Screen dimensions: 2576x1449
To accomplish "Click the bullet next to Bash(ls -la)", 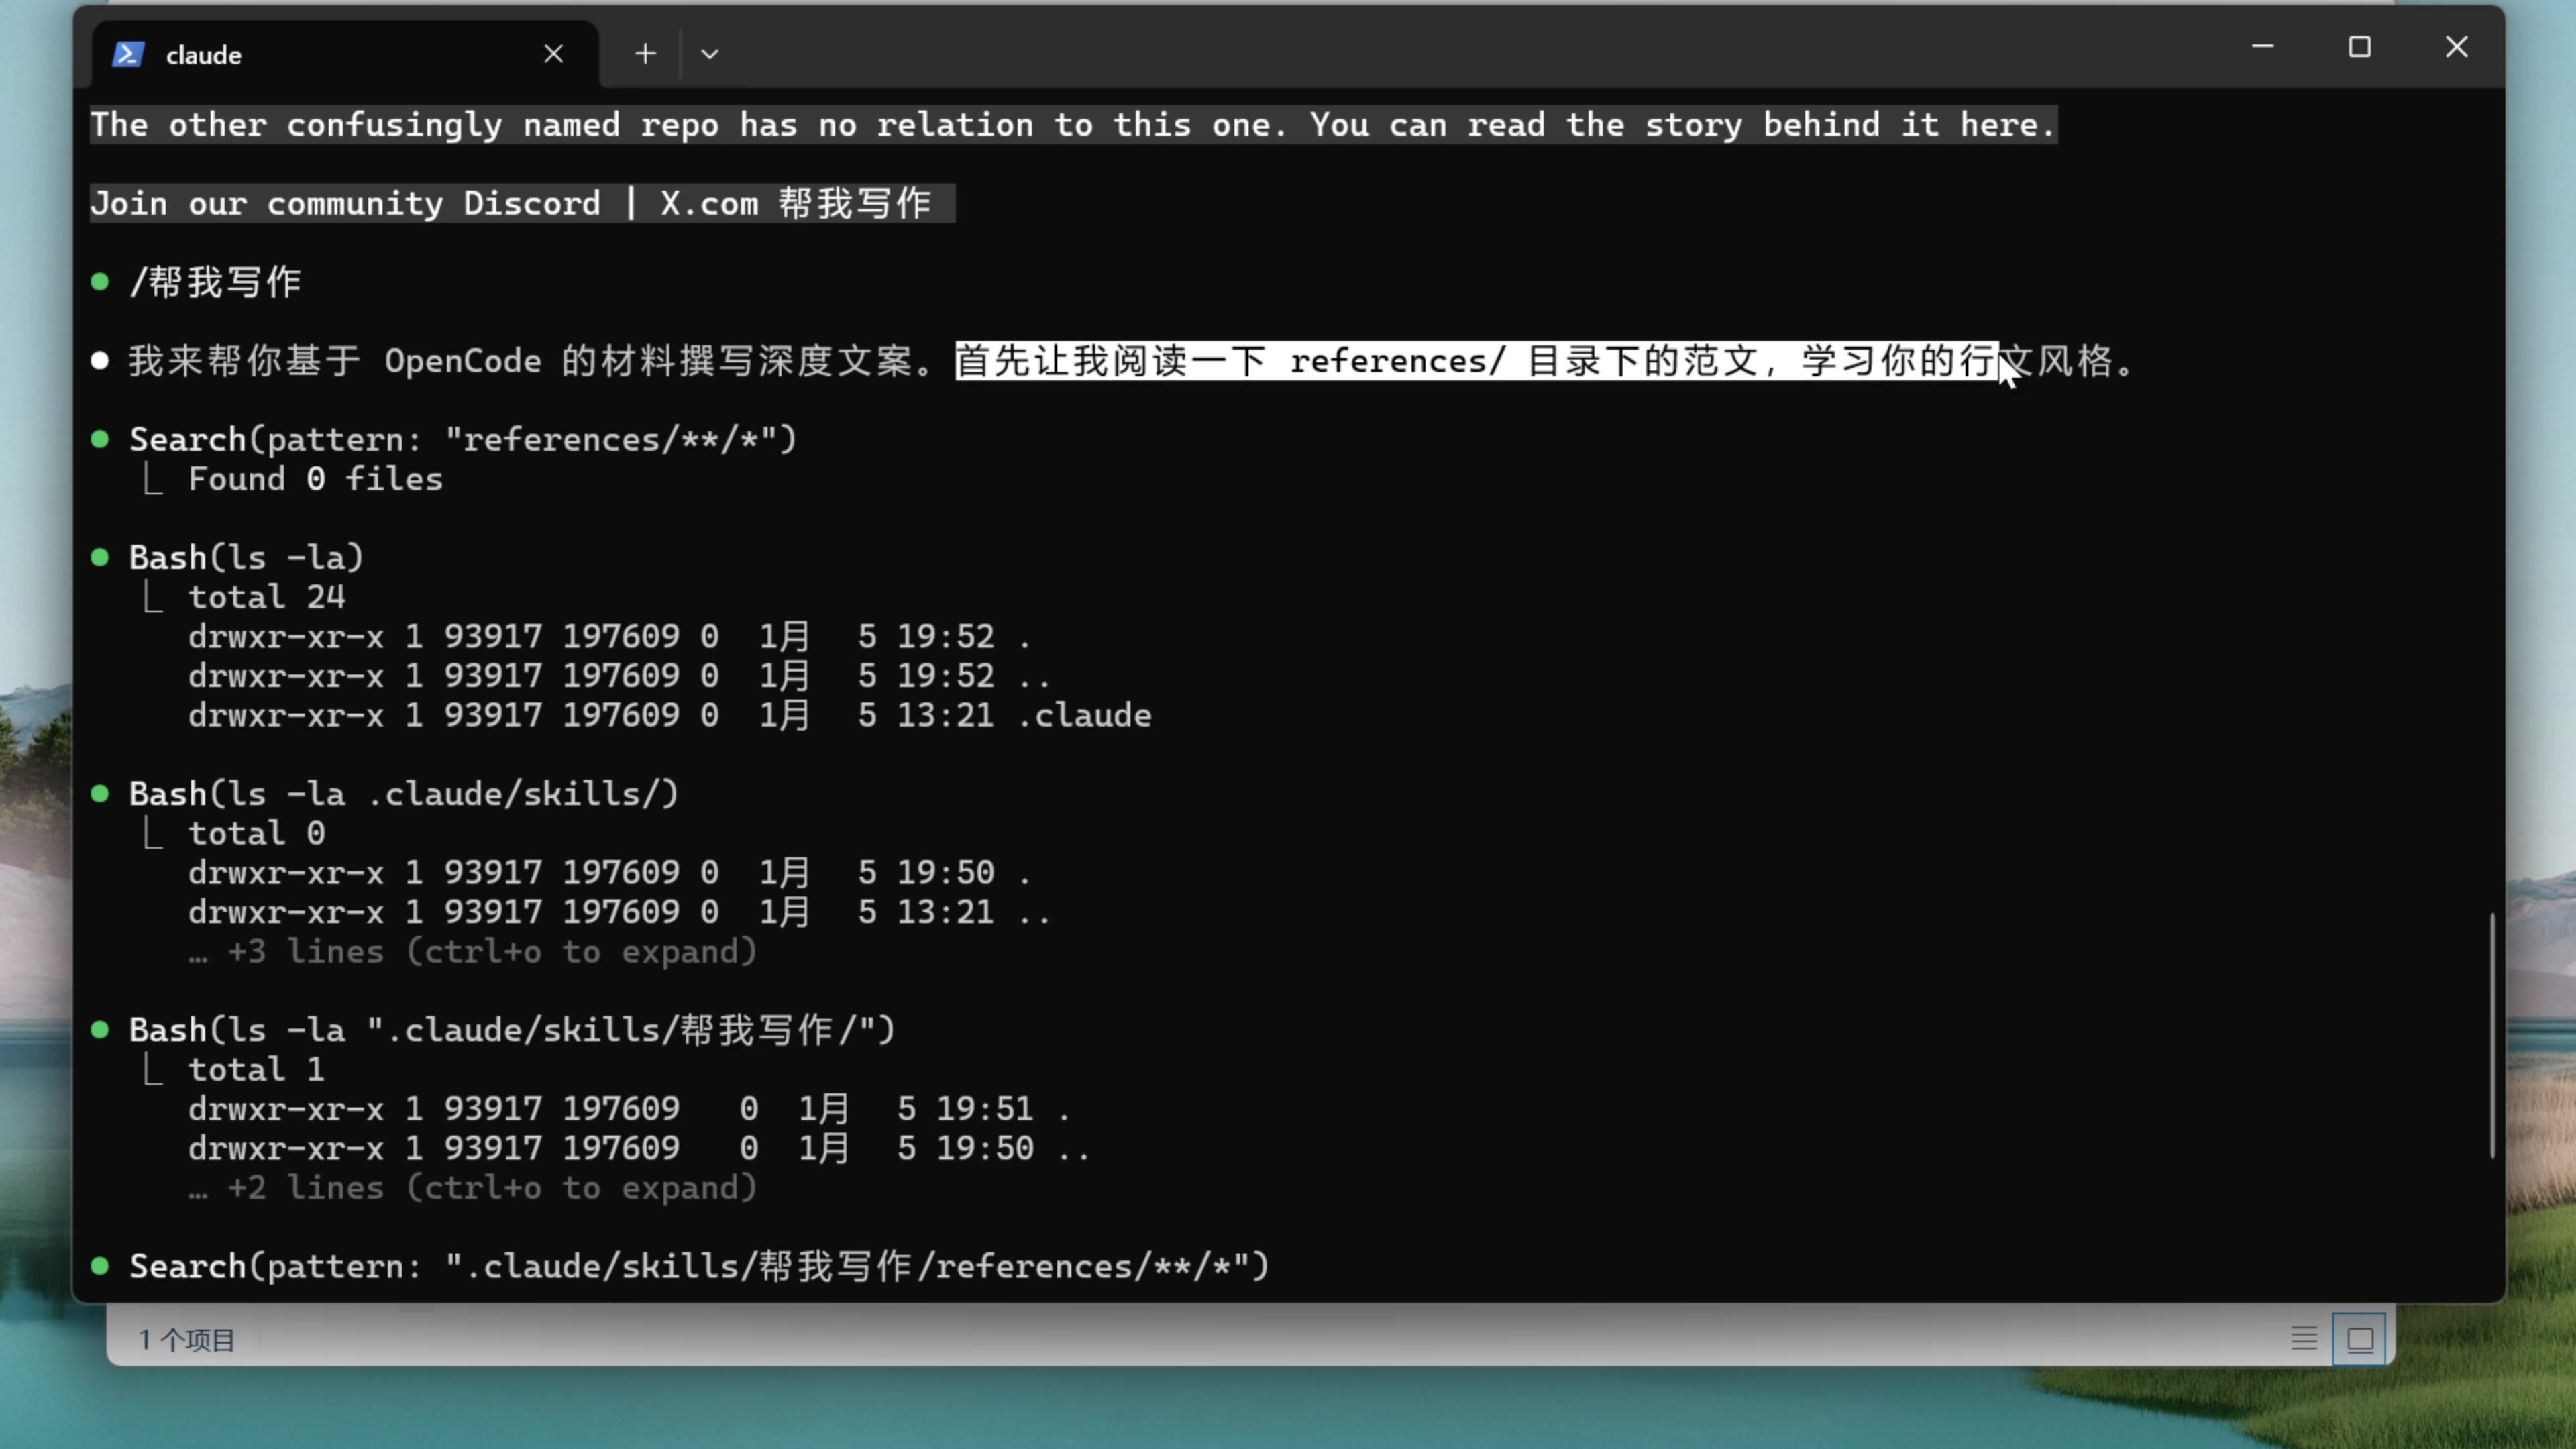I will click(x=100, y=557).
